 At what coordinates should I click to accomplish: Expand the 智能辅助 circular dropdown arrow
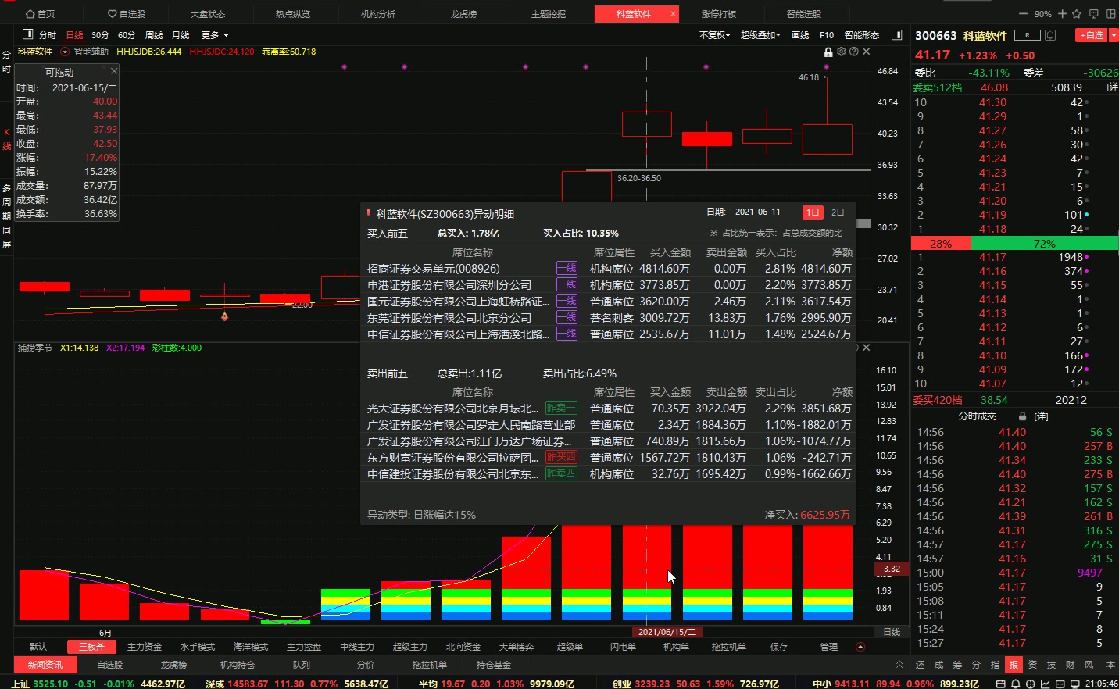65,52
